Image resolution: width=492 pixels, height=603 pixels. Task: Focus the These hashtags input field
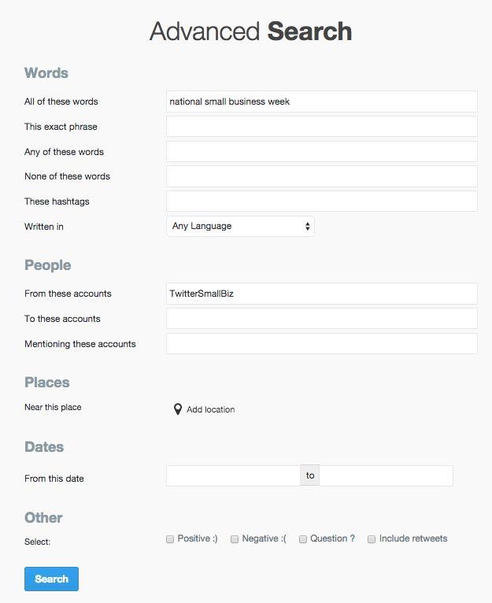(x=321, y=202)
